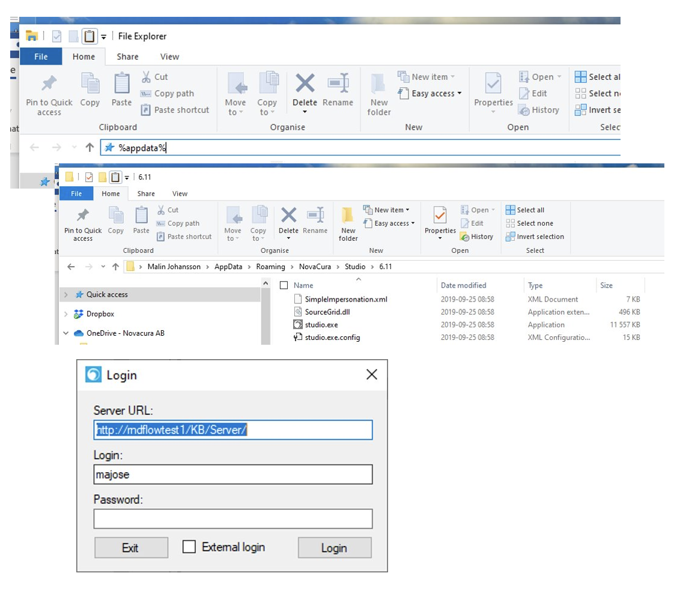Close the Login dialog
Viewport: 680px width, 591px height.
372,375
